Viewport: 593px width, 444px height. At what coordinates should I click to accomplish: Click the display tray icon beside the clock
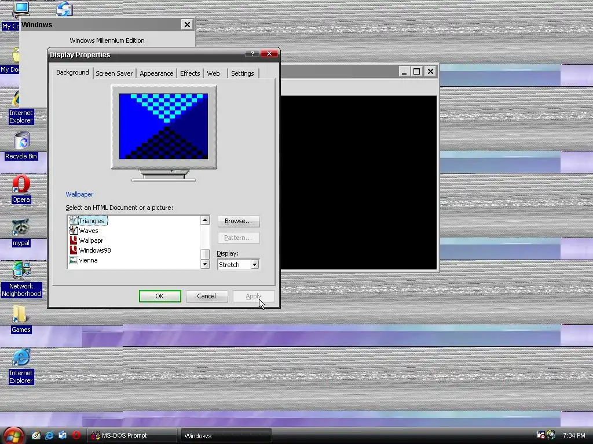tap(551, 435)
